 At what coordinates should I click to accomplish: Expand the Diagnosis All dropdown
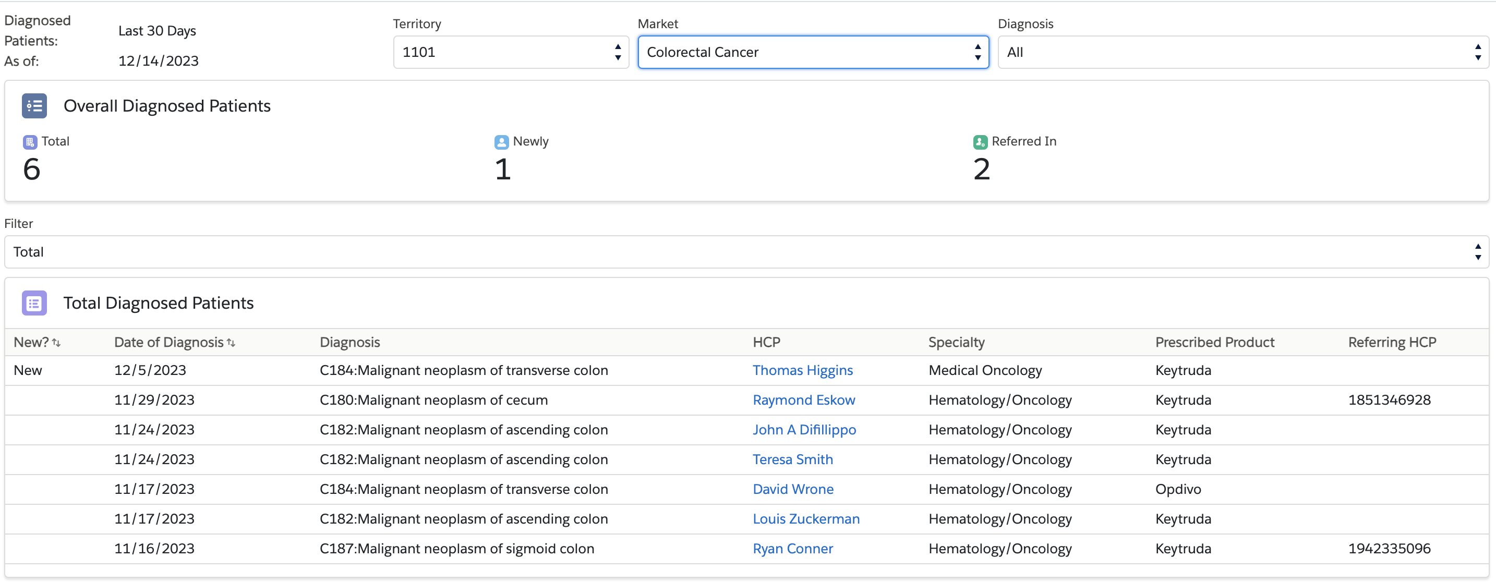click(1243, 52)
